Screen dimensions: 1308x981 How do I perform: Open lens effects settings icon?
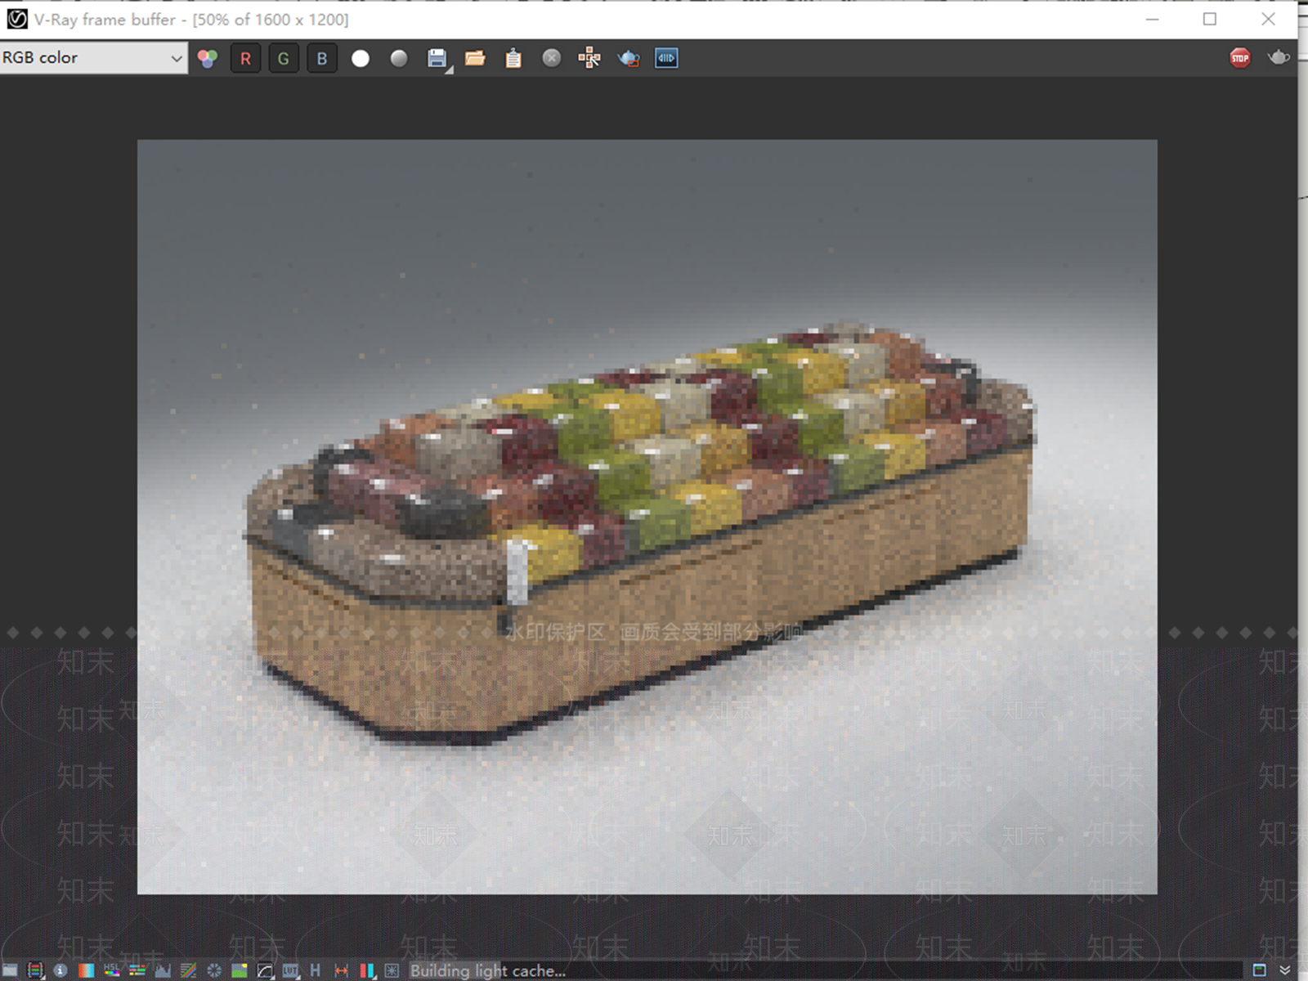point(392,970)
